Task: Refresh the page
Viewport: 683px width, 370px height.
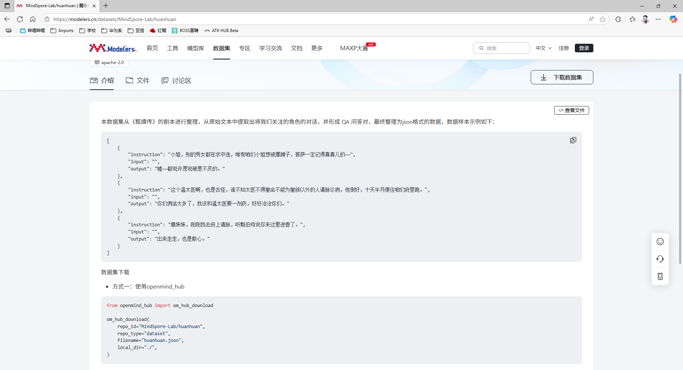Action: coord(20,19)
